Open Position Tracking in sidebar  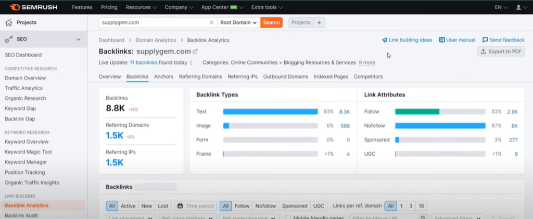25,172
